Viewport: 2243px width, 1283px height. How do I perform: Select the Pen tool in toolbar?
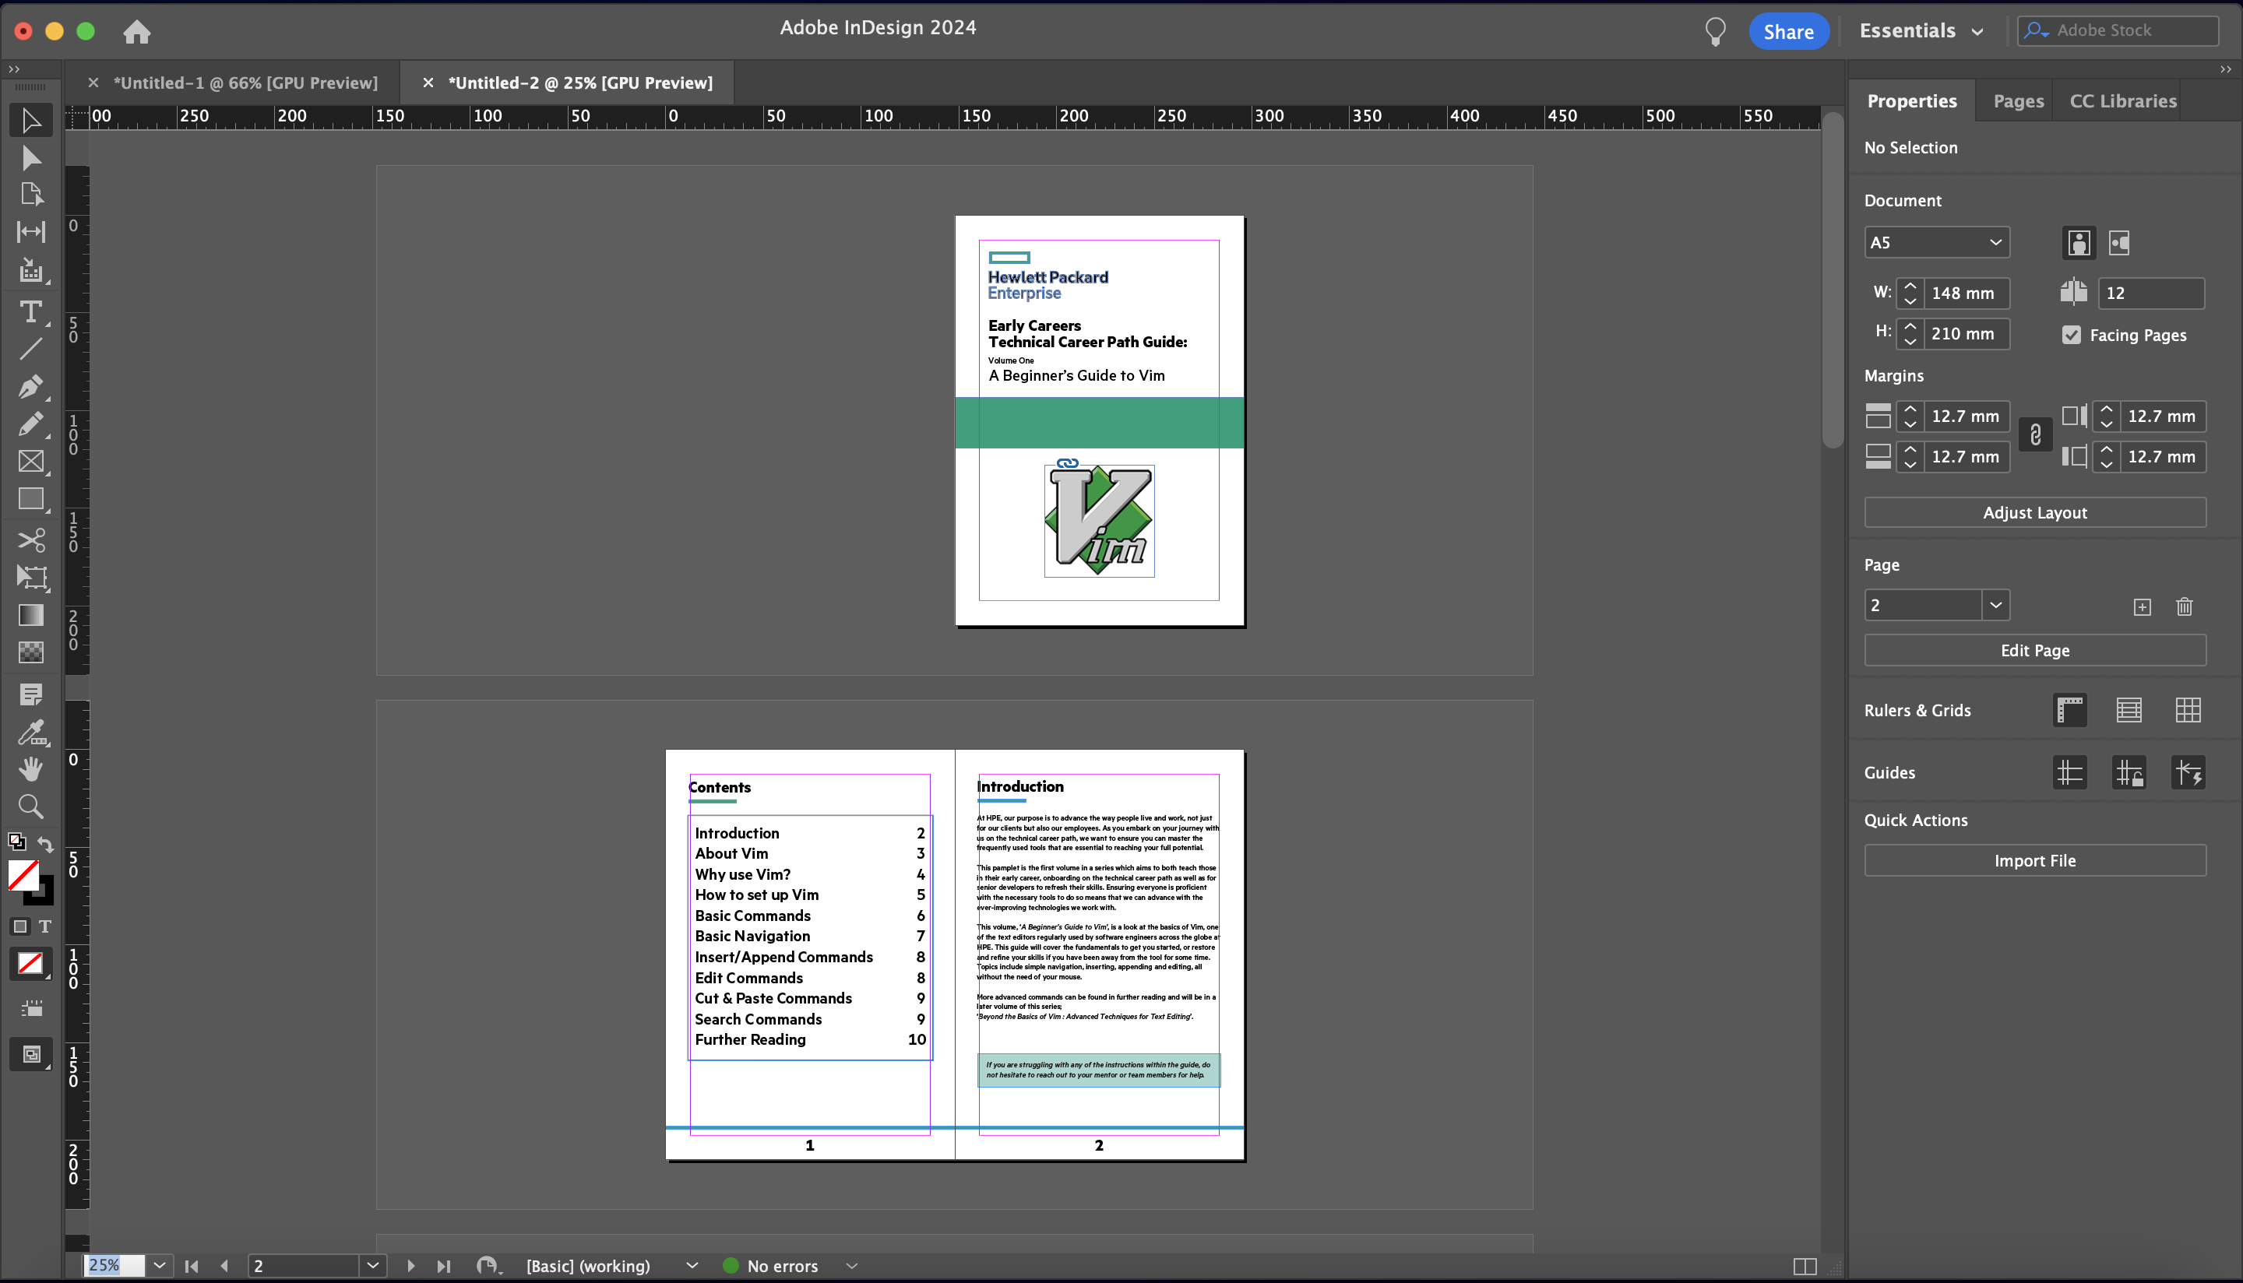click(31, 386)
